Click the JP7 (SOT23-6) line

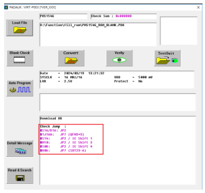pyautogui.click(x=63, y=151)
